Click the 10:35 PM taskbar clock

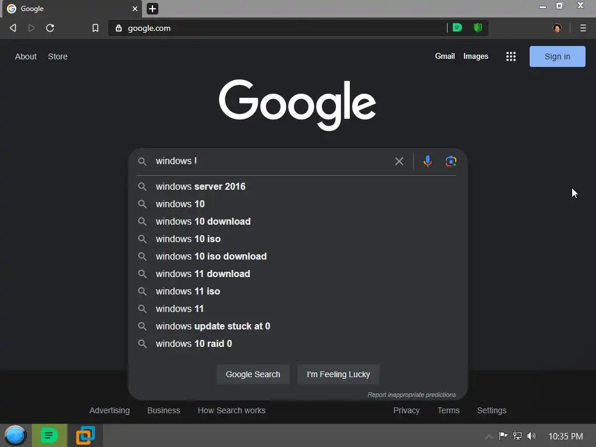(x=566, y=437)
